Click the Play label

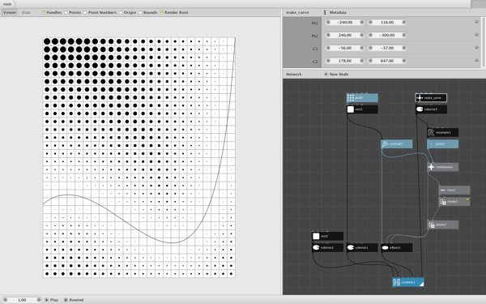(54, 300)
